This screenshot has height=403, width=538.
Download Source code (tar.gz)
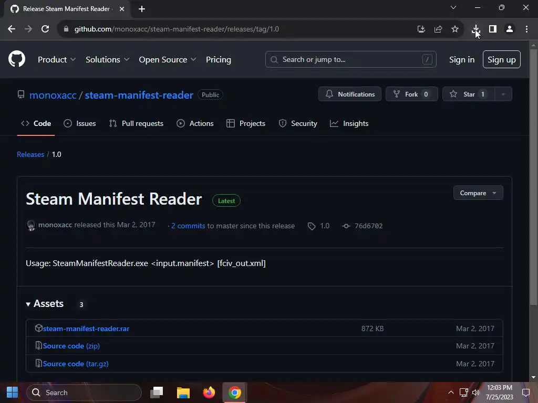[76, 364]
